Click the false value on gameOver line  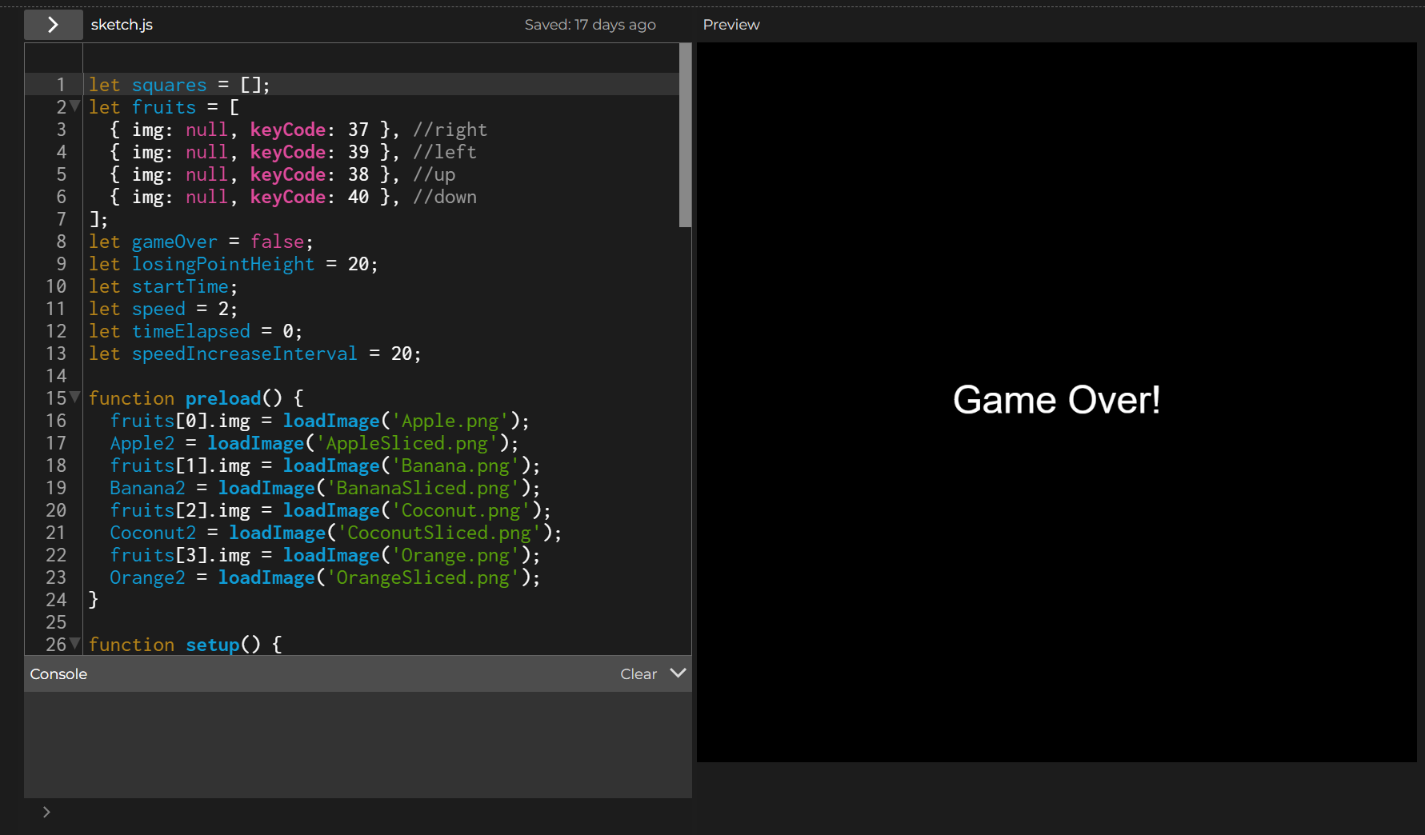click(x=277, y=242)
